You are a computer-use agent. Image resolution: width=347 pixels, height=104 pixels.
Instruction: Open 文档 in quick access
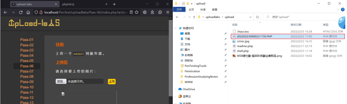click(187, 44)
